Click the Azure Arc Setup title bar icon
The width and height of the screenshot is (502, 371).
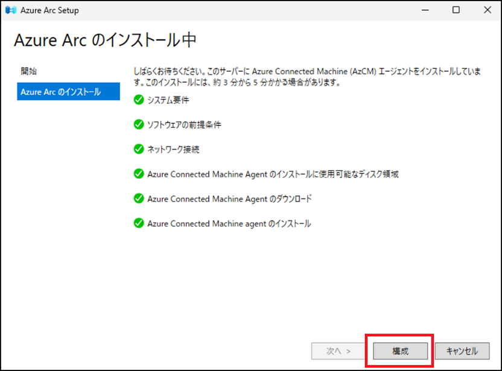coord(11,10)
